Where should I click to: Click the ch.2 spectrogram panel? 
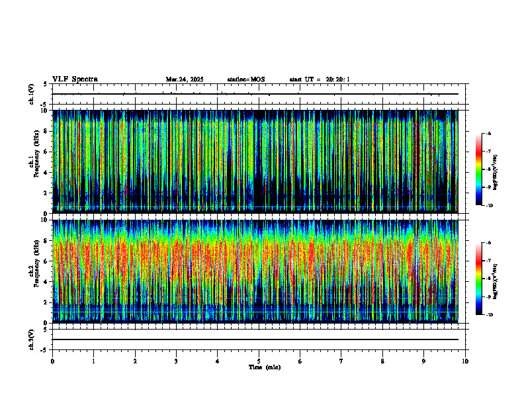pyautogui.click(x=255, y=271)
